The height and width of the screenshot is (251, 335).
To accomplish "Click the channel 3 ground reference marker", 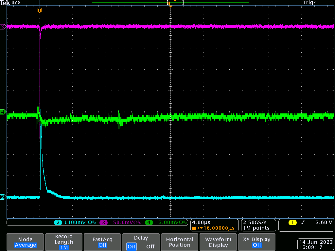I will coord(3,26).
